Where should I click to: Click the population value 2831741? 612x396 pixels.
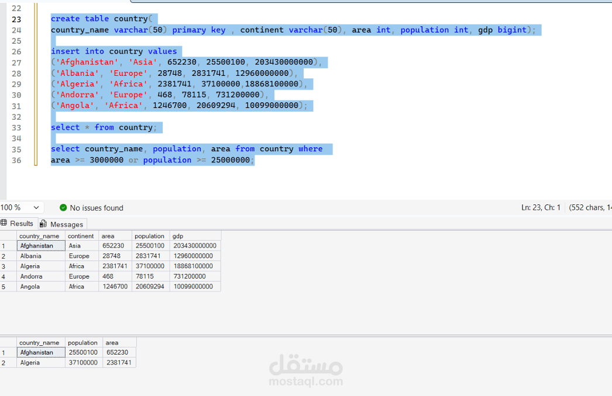coord(150,256)
